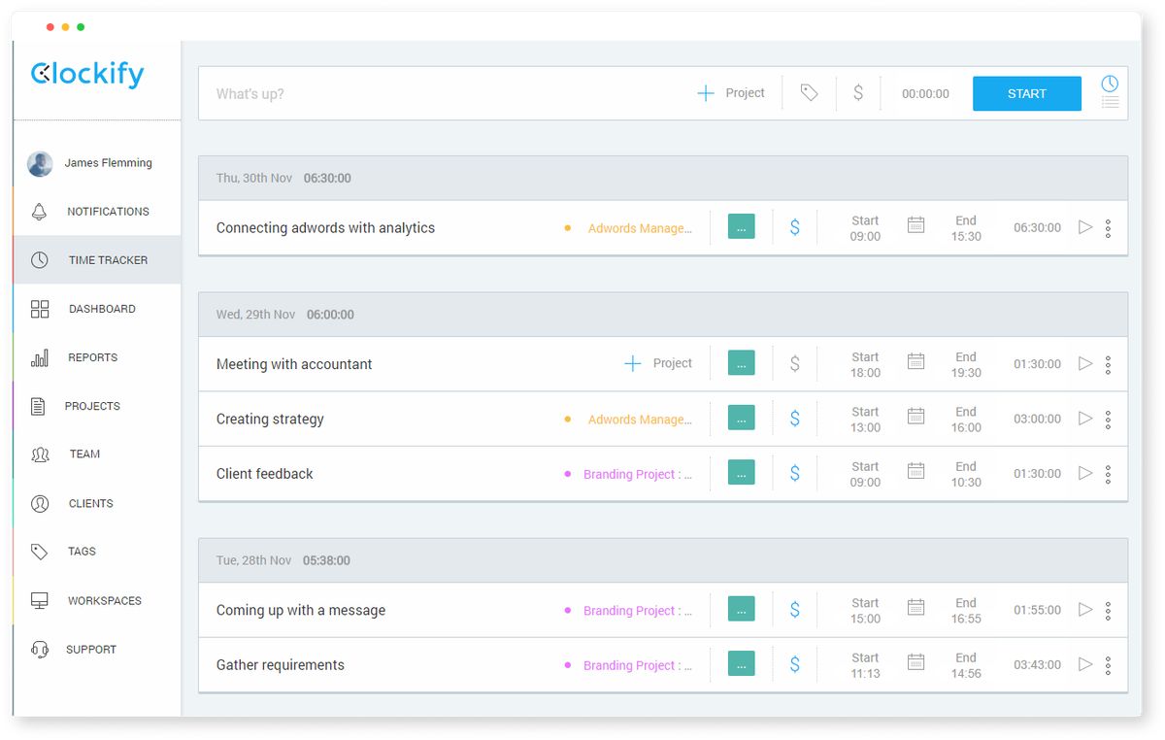The width and height of the screenshot is (1165, 740).
Task: Open the calendar for 'Meeting with accountant'
Action: [x=915, y=363]
